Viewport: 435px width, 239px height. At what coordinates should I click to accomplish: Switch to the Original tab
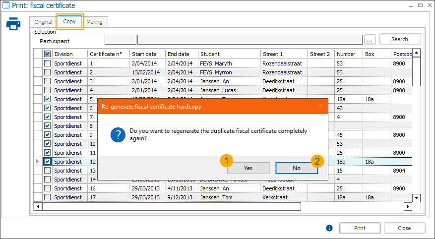(x=43, y=22)
